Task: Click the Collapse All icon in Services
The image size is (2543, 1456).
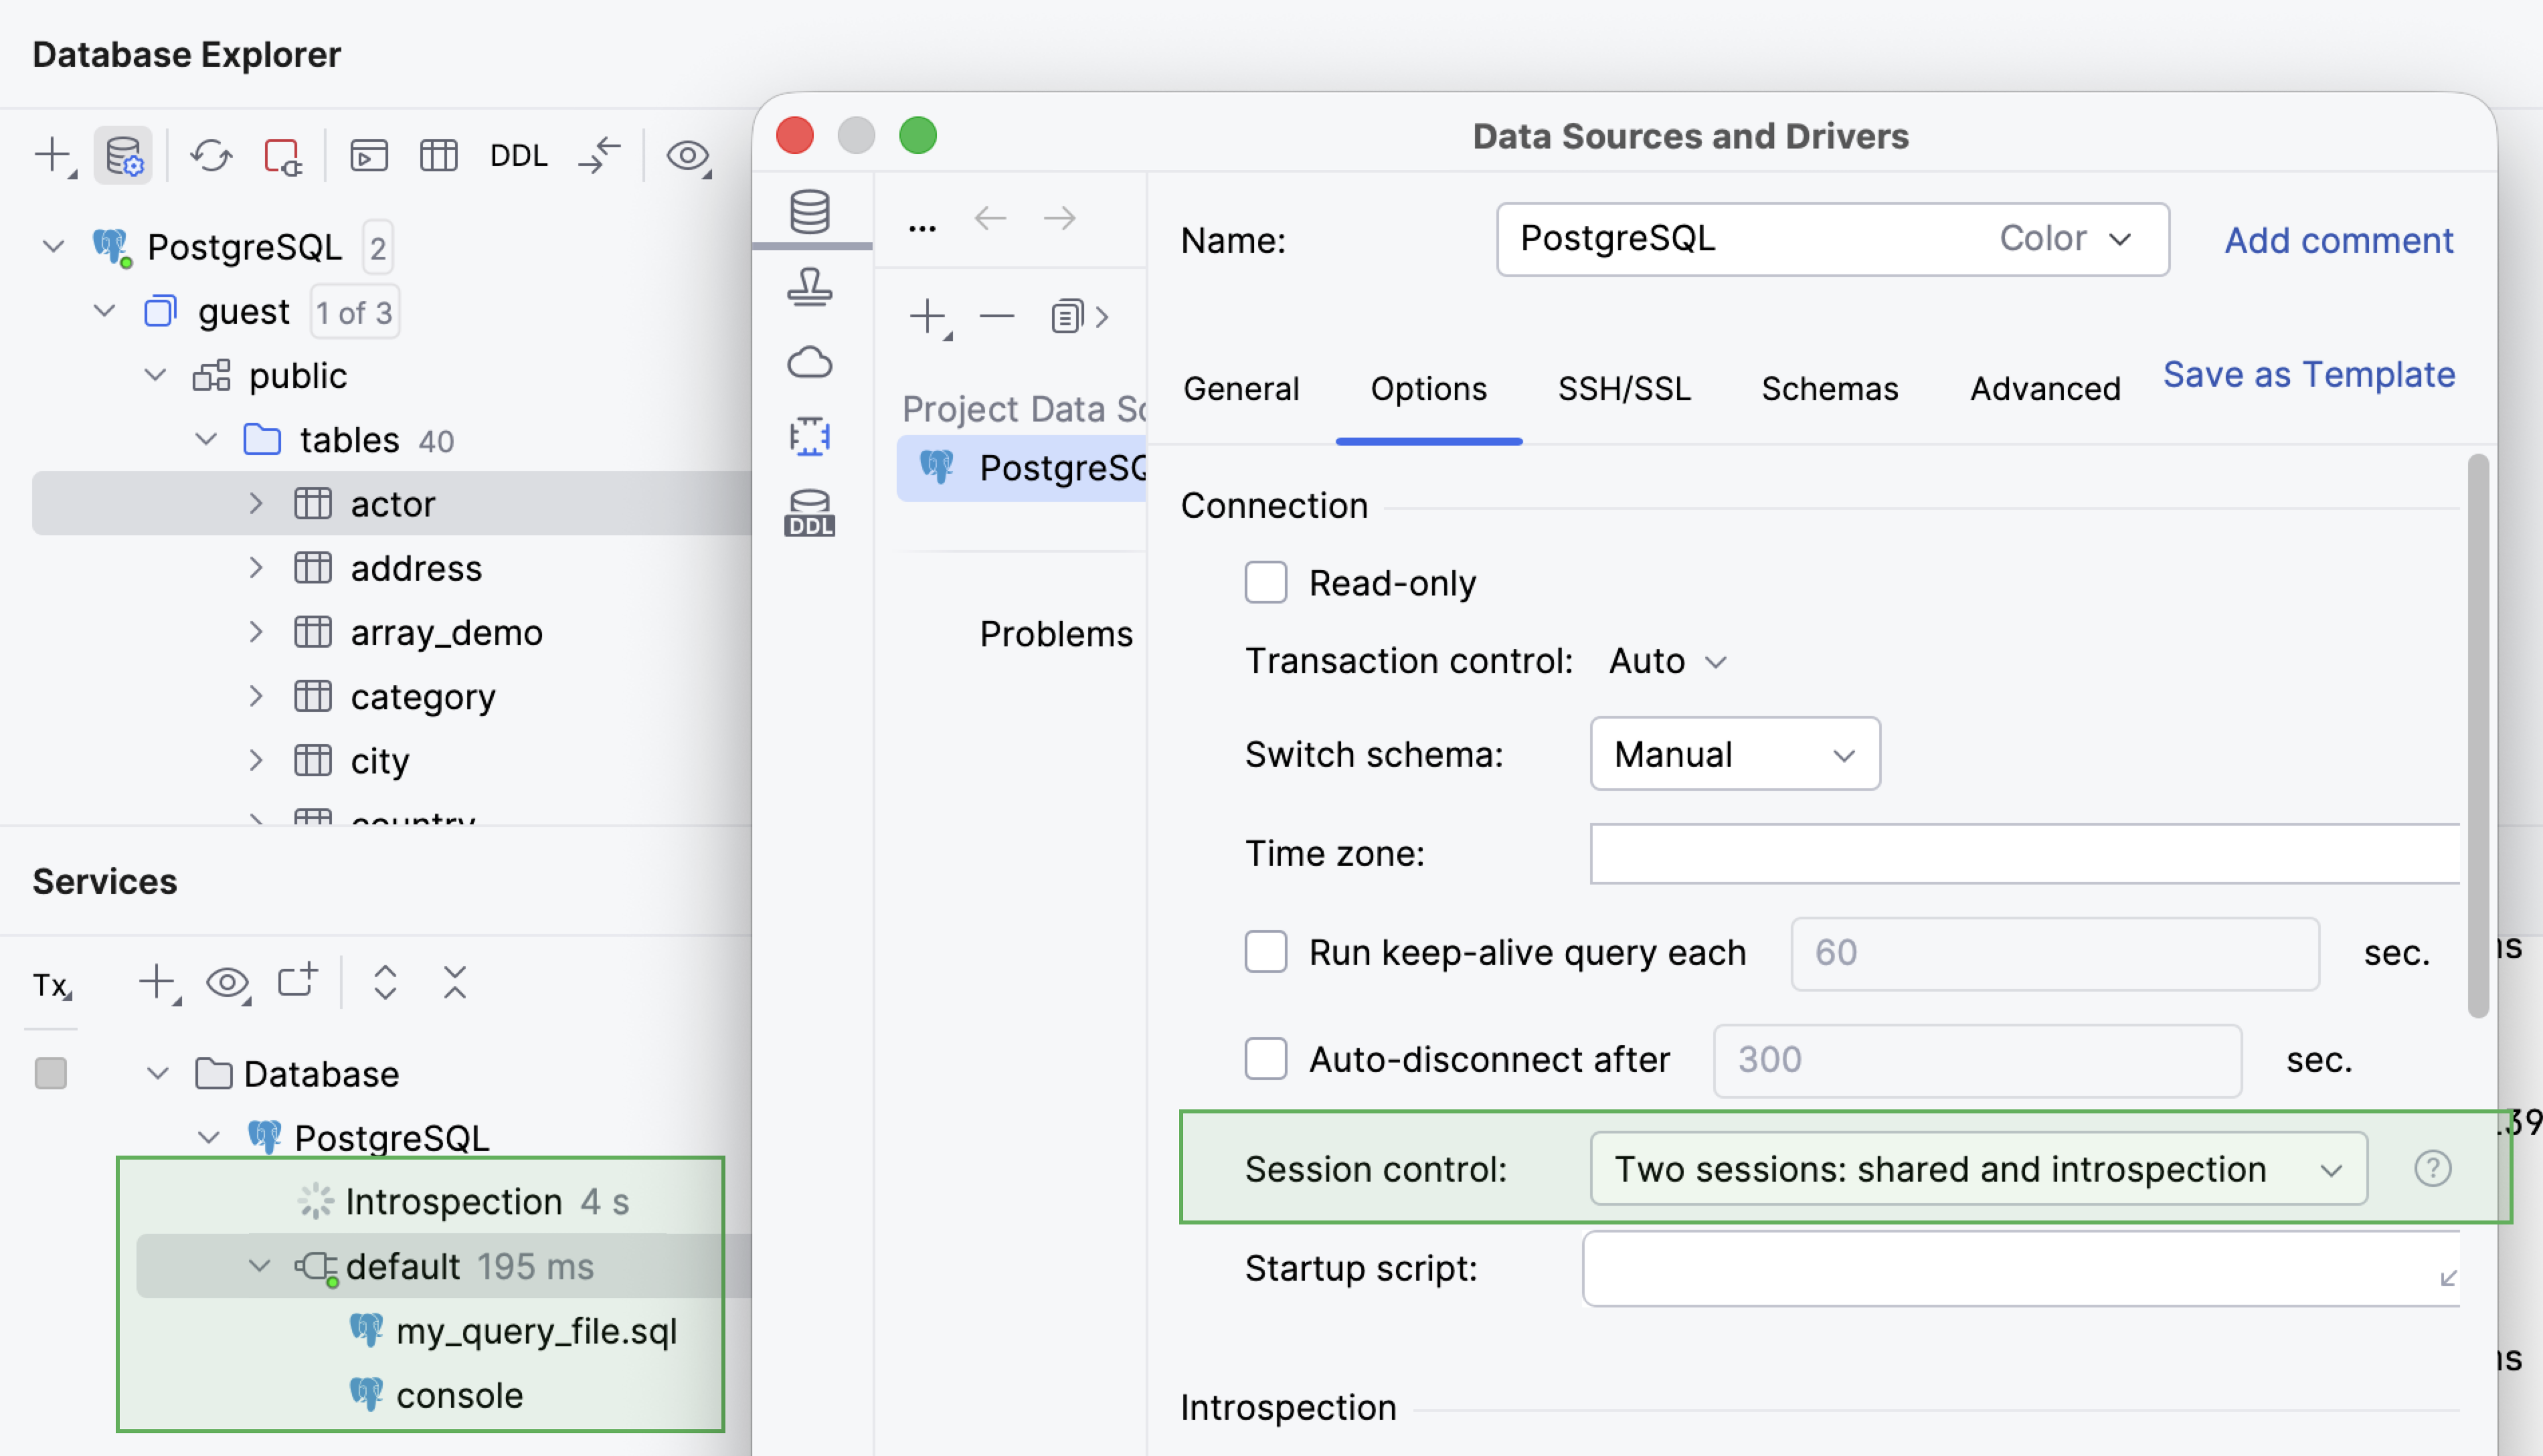Action: tap(455, 982)
